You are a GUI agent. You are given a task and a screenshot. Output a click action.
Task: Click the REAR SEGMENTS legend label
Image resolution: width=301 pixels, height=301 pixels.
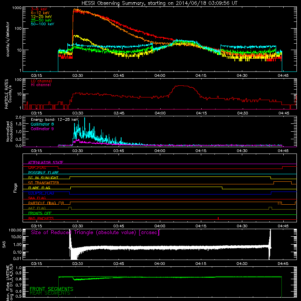(50, 293)
